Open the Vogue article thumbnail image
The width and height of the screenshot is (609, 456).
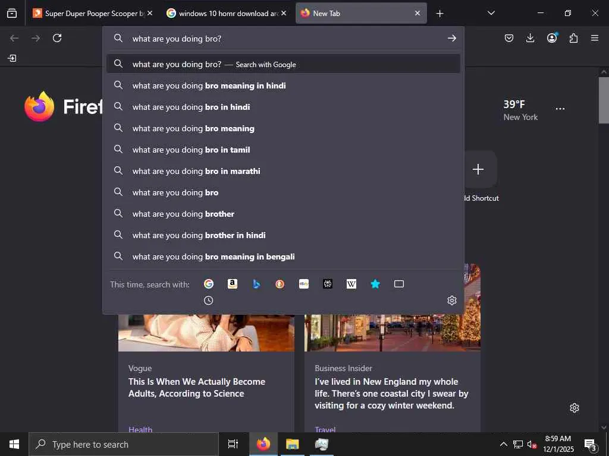pyautogui.click(x=206, y=332)
